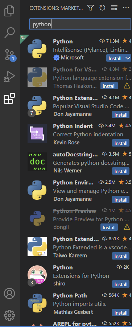Install the deprecated Python for VS extension
The width and height of the screenshot is (132, 327).
[x=109, y=86]
